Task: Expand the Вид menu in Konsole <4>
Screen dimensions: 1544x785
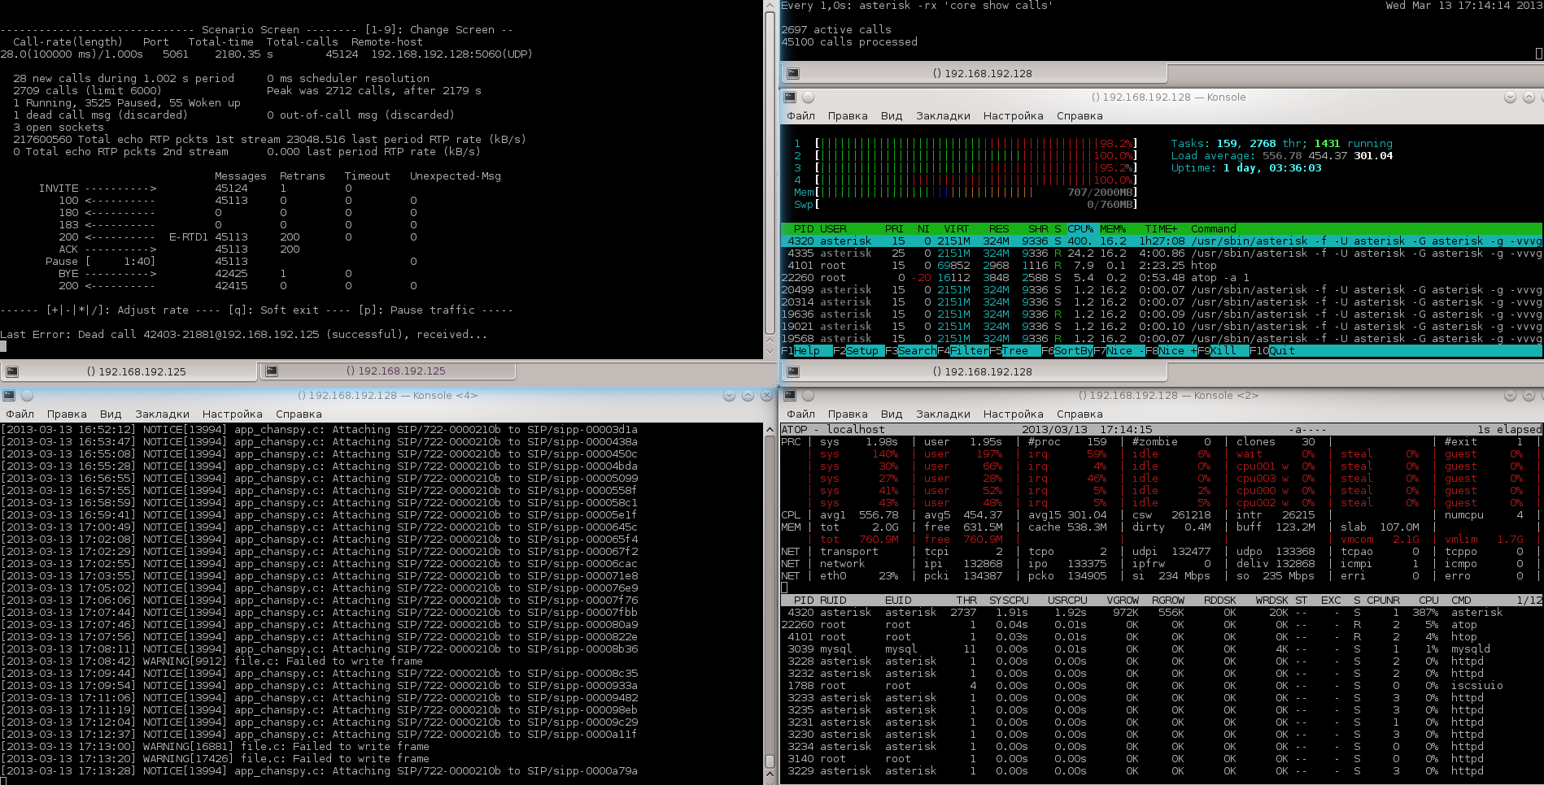Action: coord(111,414)
